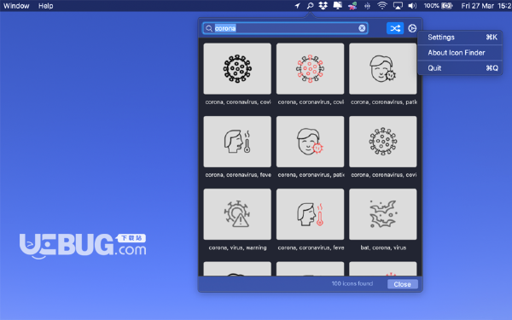Select the virus warning triangle icon

[x=237, y=214]
